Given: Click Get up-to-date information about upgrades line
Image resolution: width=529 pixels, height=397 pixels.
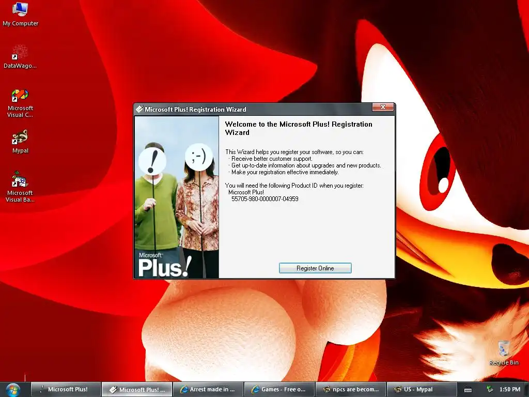Looking at the screenshot, I should [x=306, y=165].
